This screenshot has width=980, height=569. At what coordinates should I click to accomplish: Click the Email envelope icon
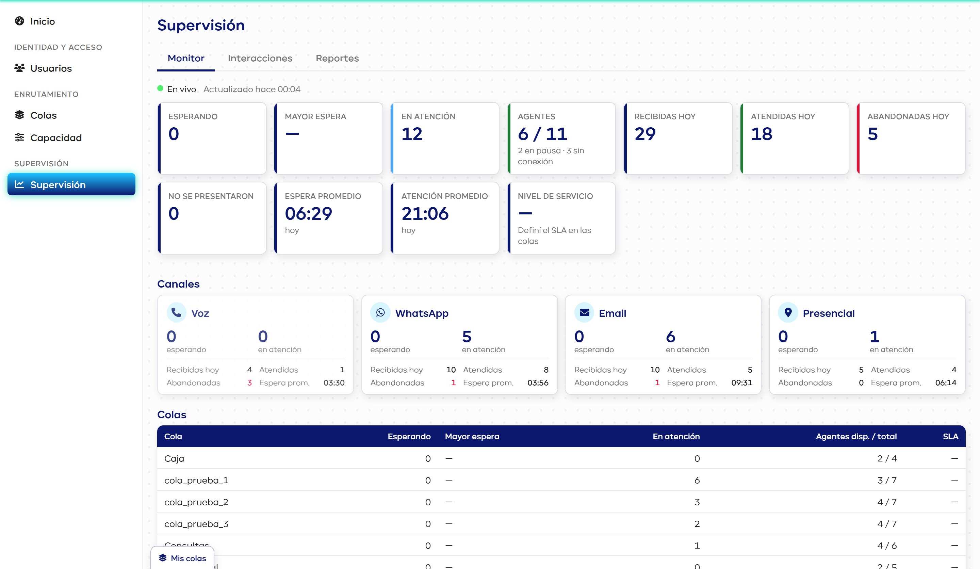584,312
